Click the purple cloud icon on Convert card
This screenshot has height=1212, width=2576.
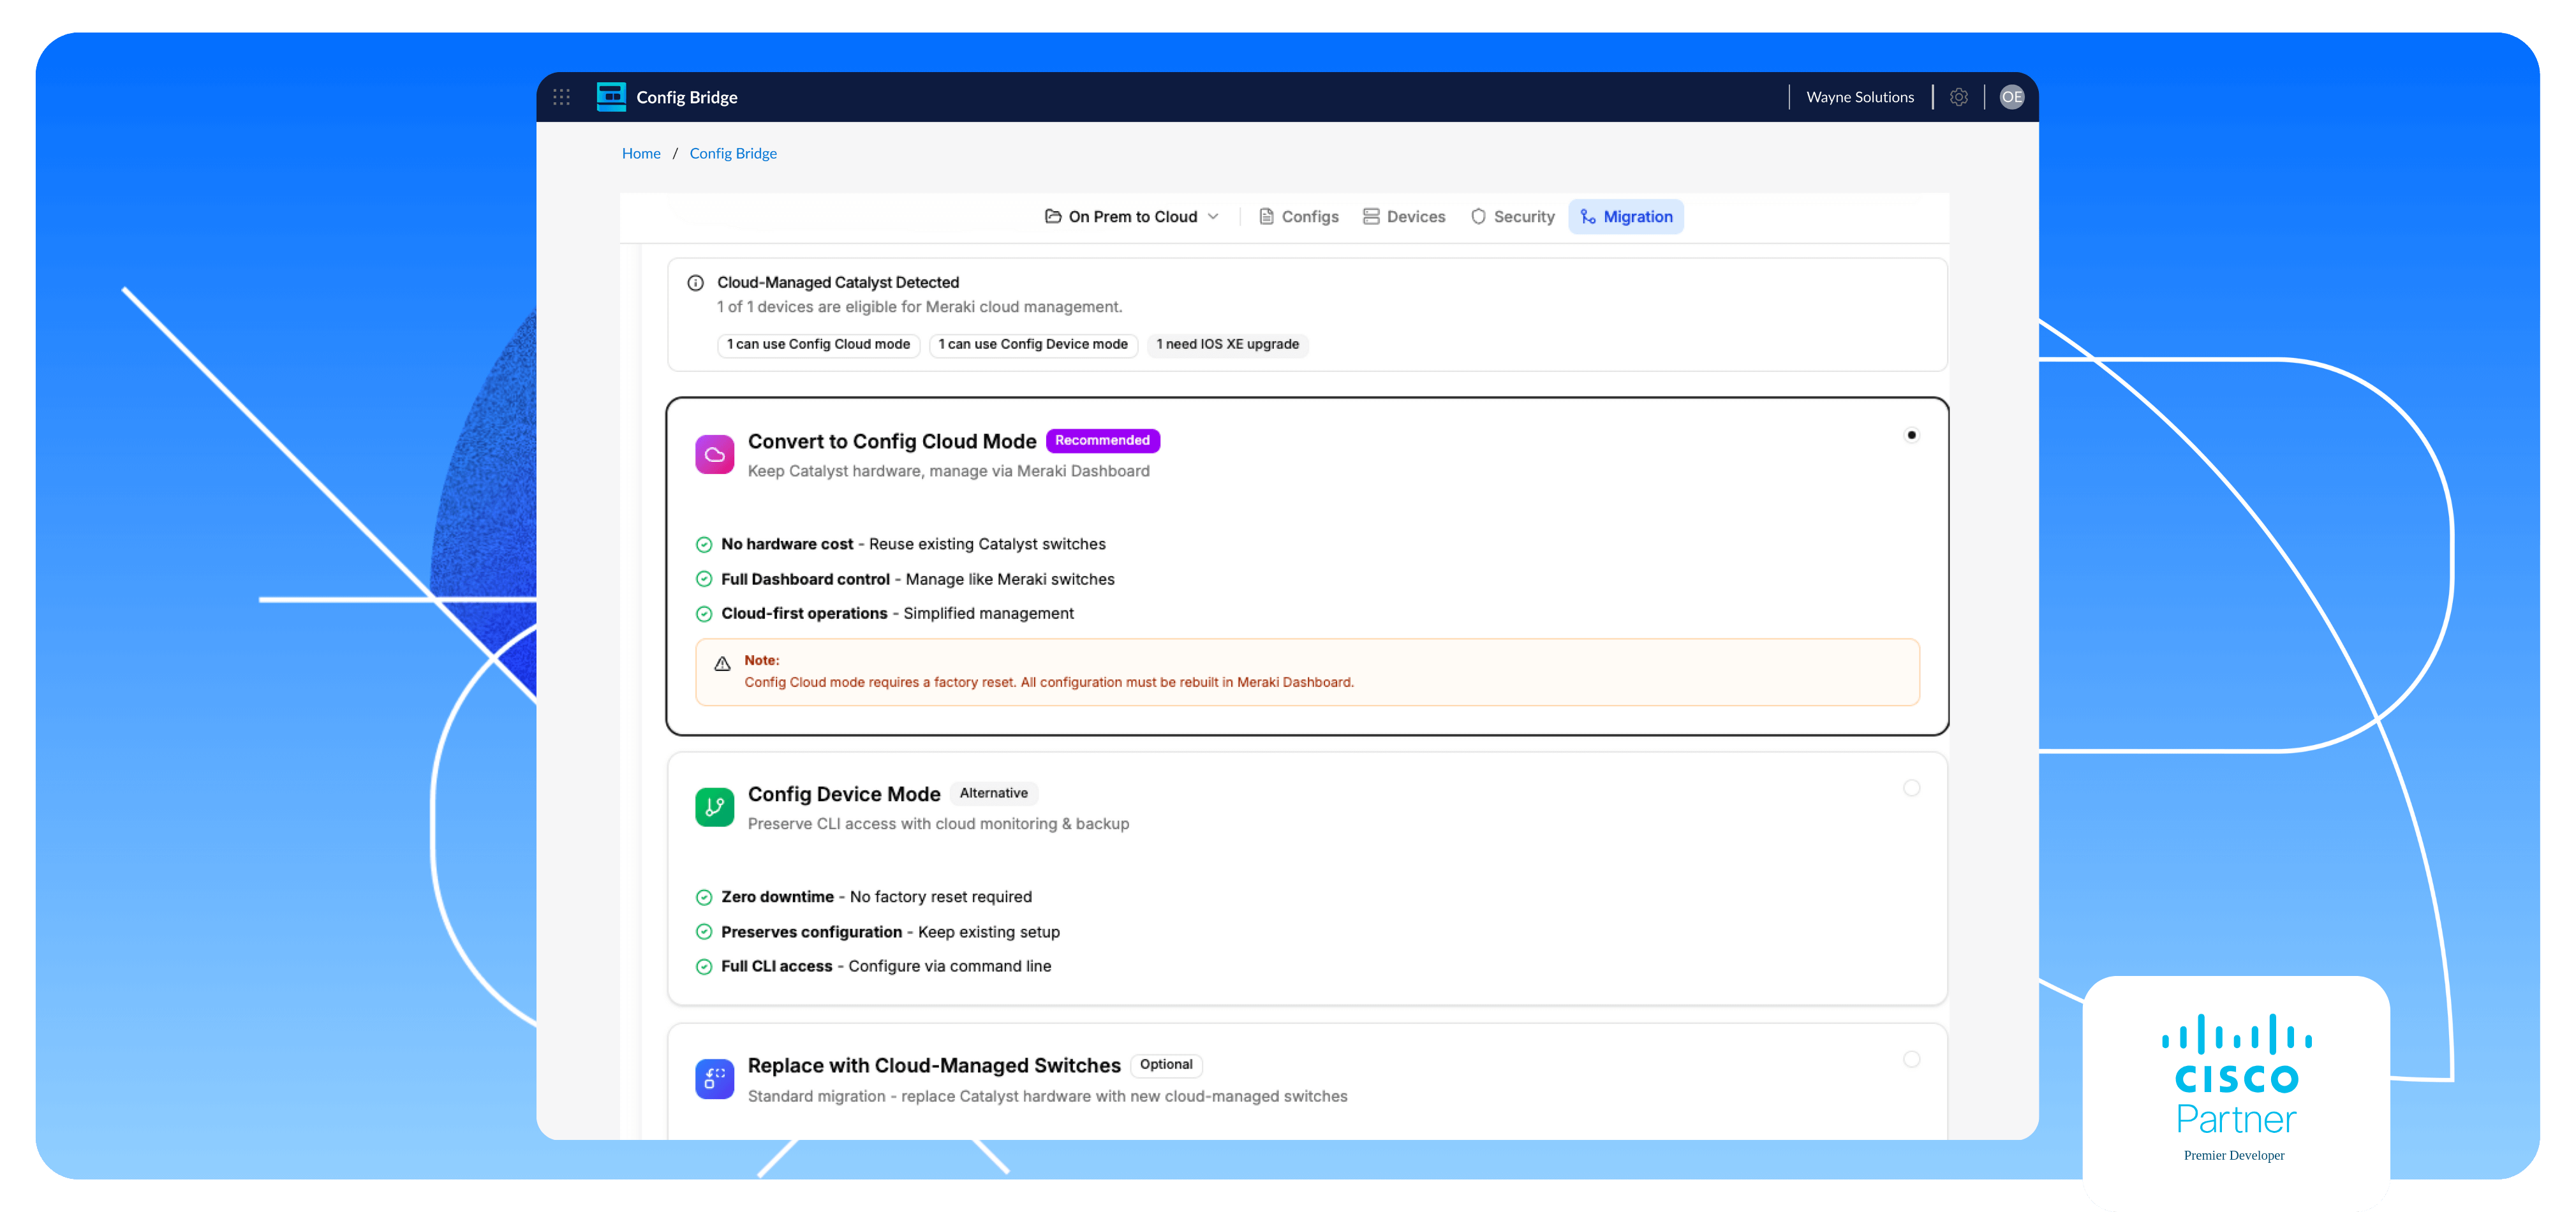tap(714, 454)
